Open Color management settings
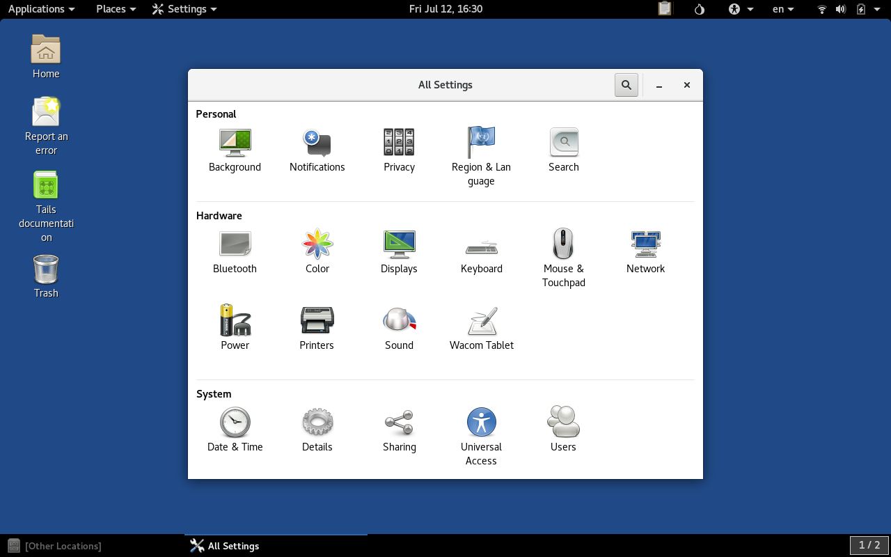Screen dimensions: 891x557 pyautogui.click(x=317, y=251)
